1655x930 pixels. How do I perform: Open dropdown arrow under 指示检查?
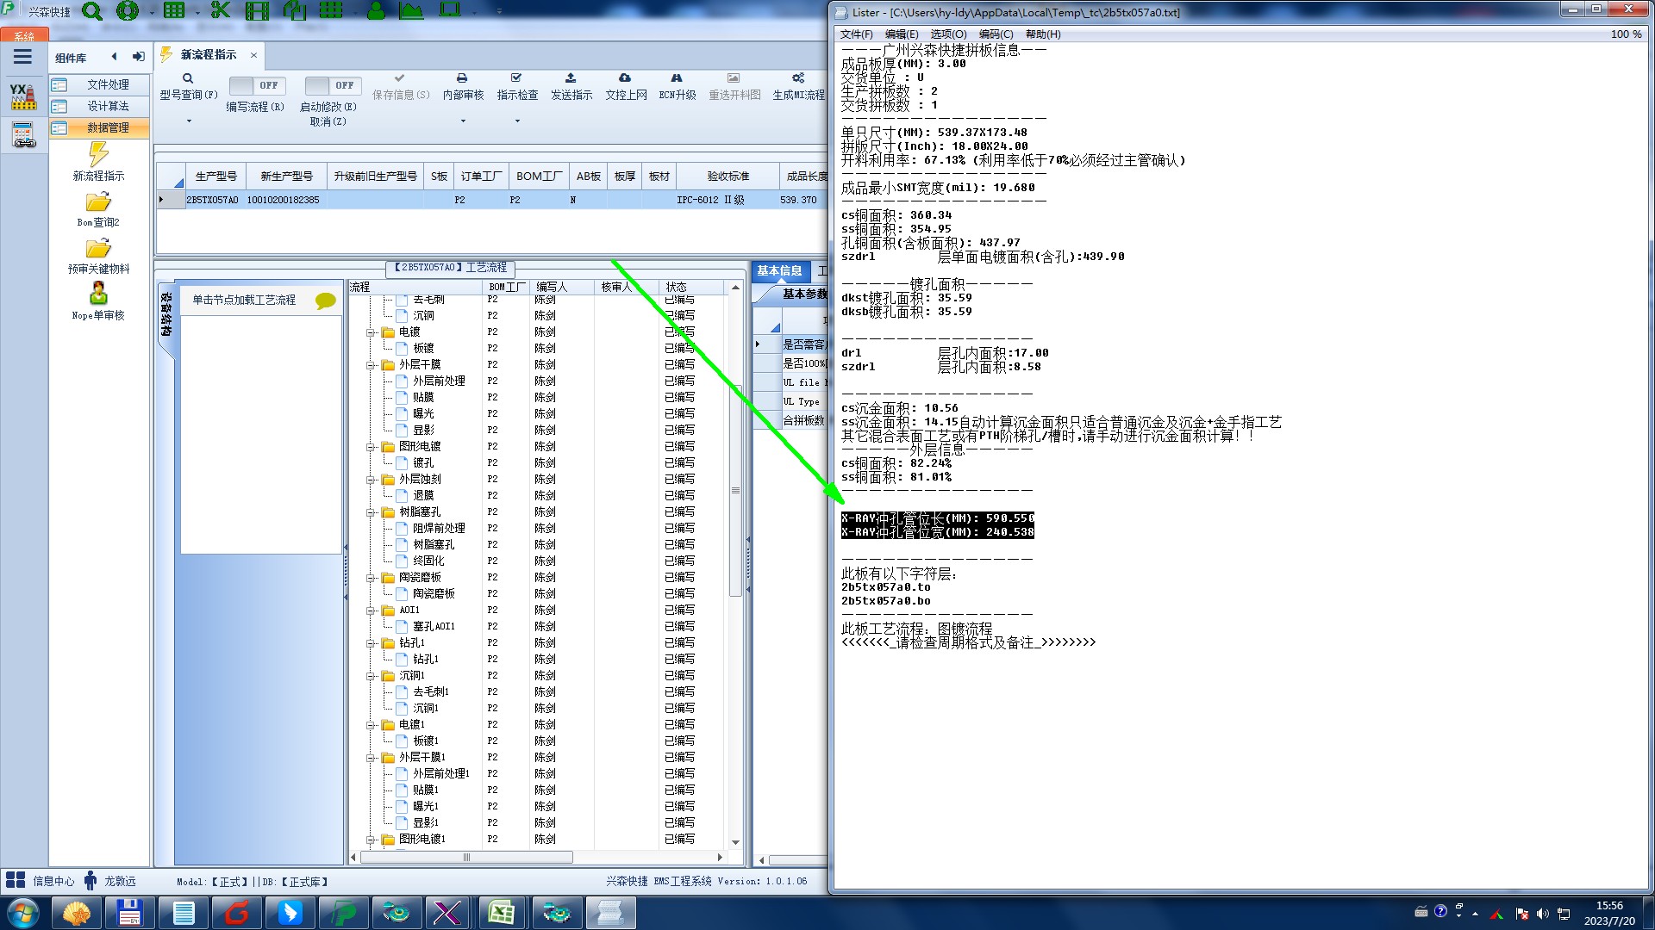[517, 121]
